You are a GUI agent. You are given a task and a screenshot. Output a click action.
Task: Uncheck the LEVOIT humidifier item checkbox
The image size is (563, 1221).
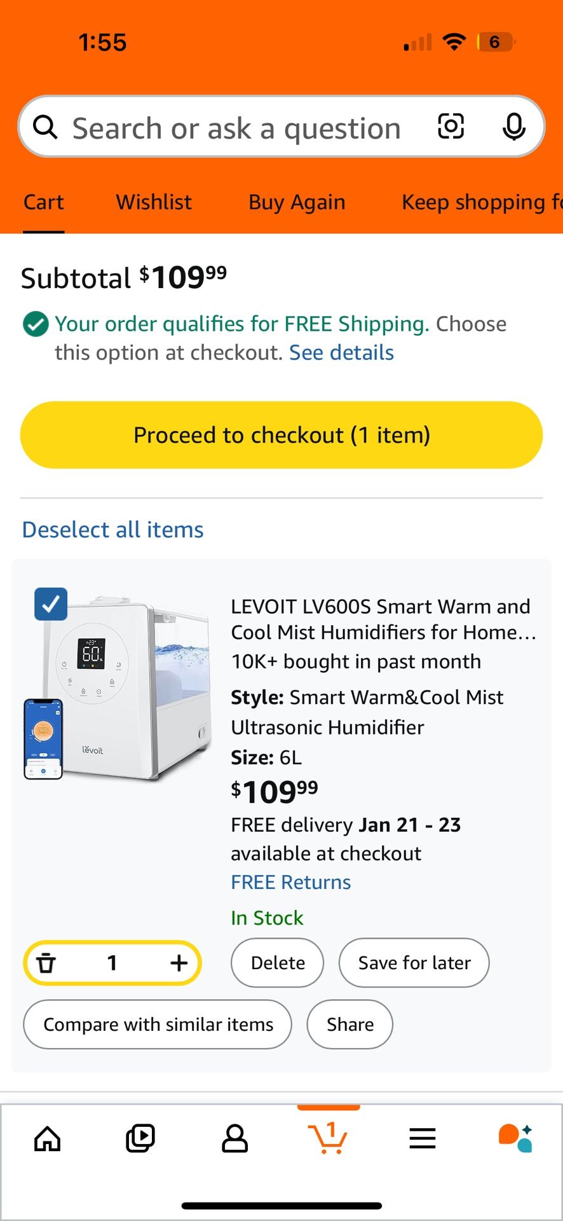point(51,604)
